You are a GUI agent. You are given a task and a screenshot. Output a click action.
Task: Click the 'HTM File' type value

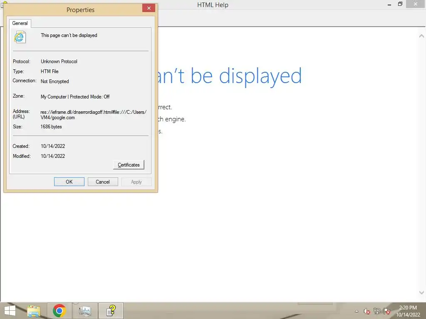[x=50, y=71]
